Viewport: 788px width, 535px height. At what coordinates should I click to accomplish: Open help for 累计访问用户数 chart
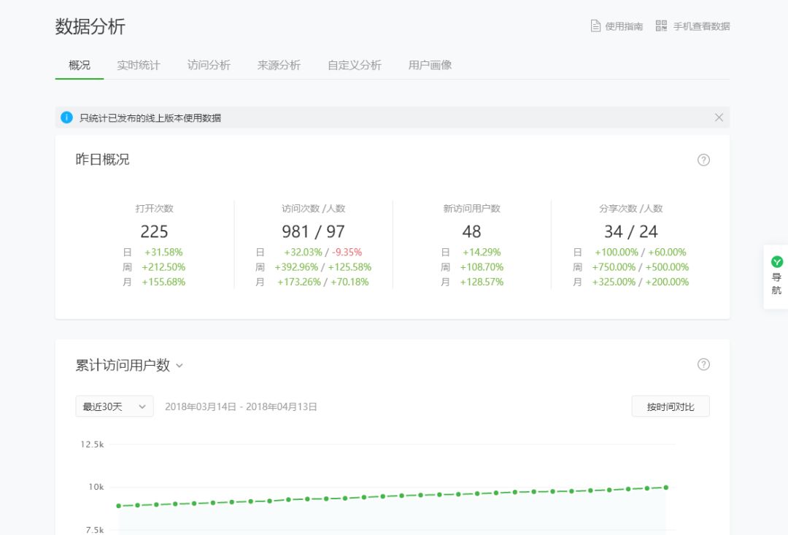[x=703, y=364]
